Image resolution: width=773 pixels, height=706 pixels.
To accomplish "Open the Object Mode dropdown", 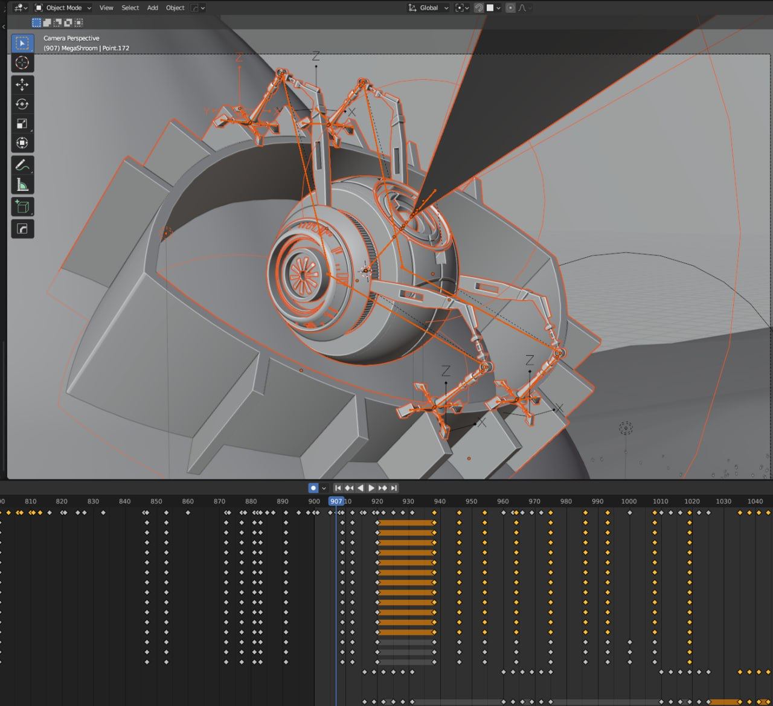I will [x=63, y=8].
